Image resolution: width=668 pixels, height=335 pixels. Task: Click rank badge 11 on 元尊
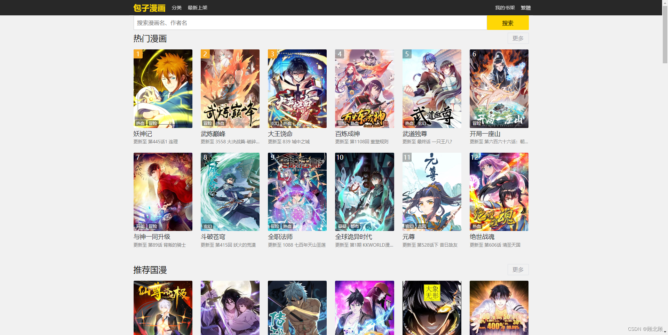pos(407,157)
